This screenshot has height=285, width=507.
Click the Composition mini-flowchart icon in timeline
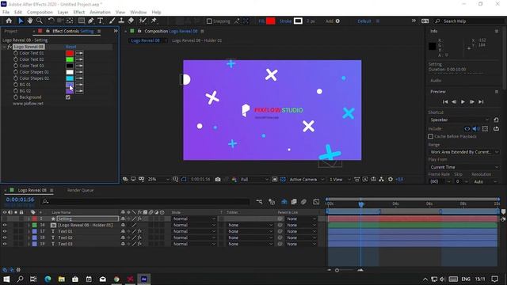click(x=259, y=202)
